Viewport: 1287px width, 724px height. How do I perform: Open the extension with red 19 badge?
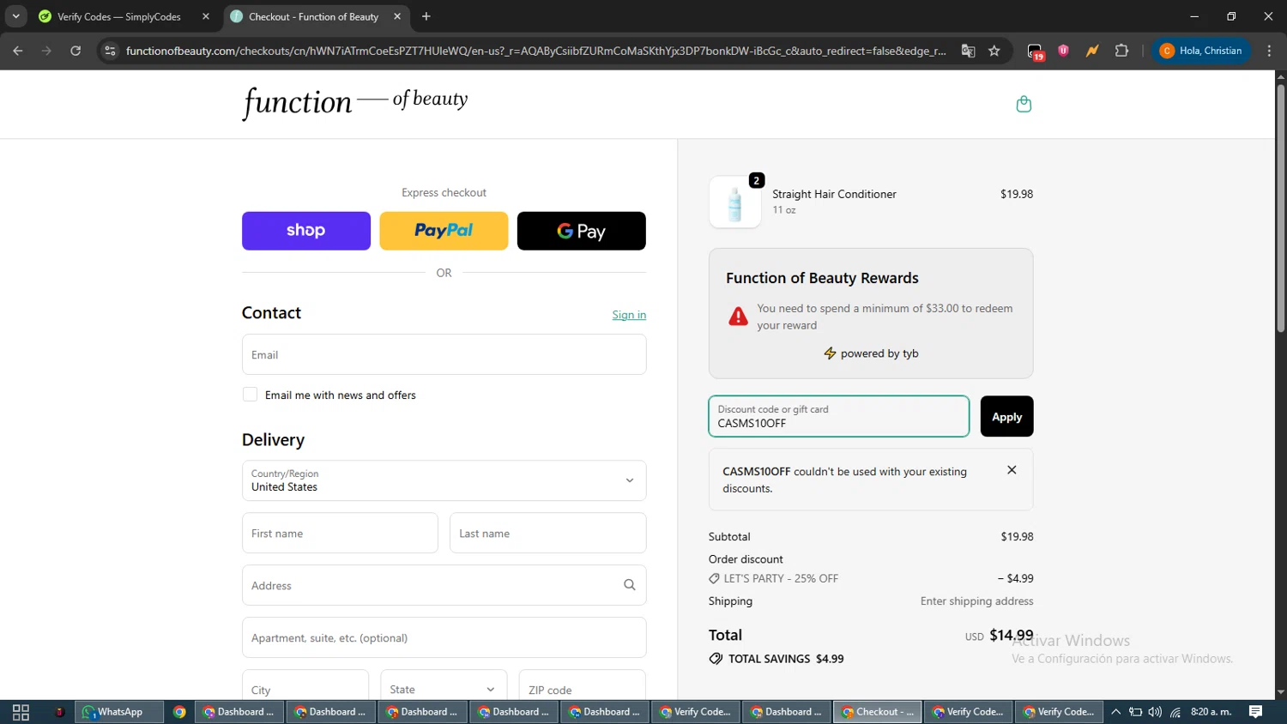[x=1036, y=51]
